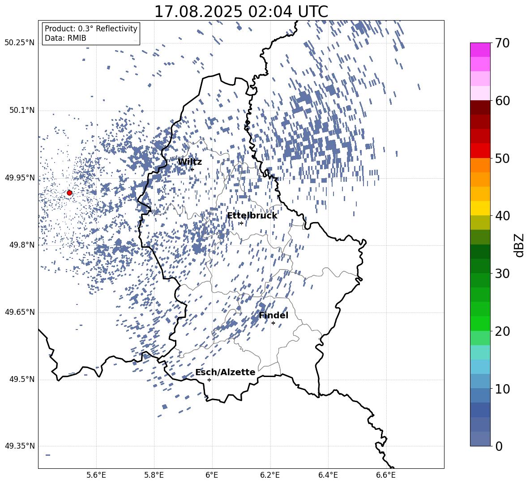This screenshot has width=530, height=484.
Task: Click the 5.8°E longitude label
Action: coord(154,475)
